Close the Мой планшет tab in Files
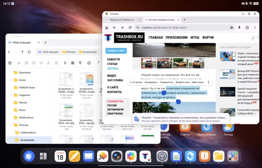 39,42
